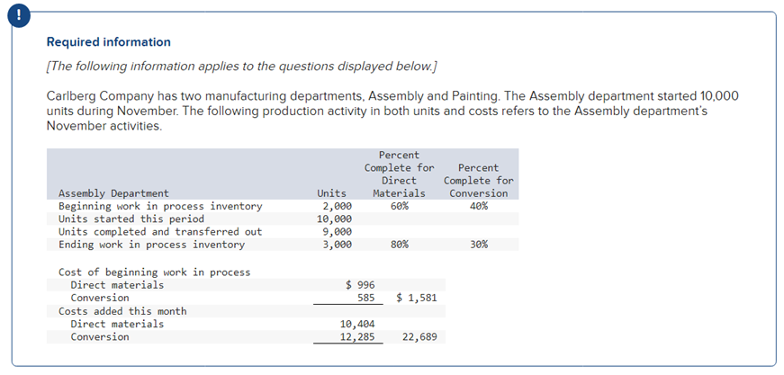The height and width of the screenshot is (375, 784).
Task: Click the 'Units' column header
Action: click(331, 193)
